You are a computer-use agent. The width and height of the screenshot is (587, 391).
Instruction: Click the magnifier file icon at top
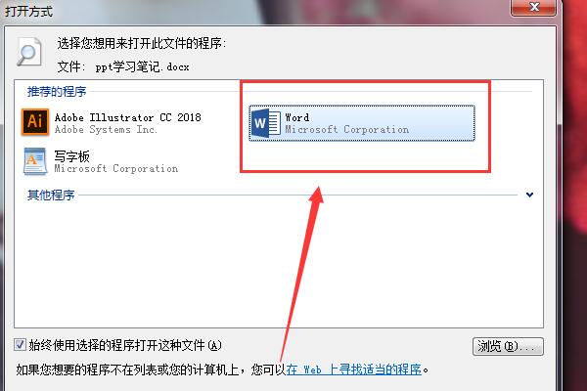[28, 52]
